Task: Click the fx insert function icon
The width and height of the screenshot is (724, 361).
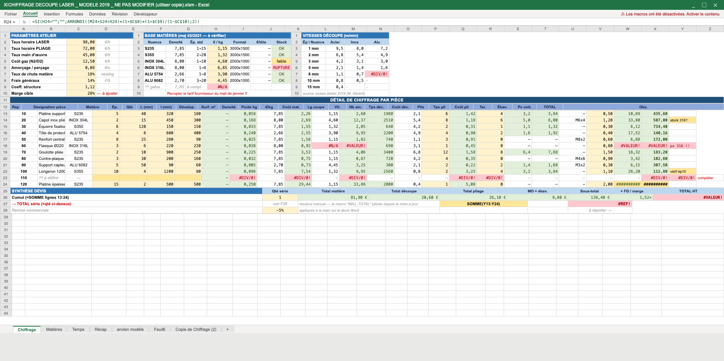Action: [24, 22]
